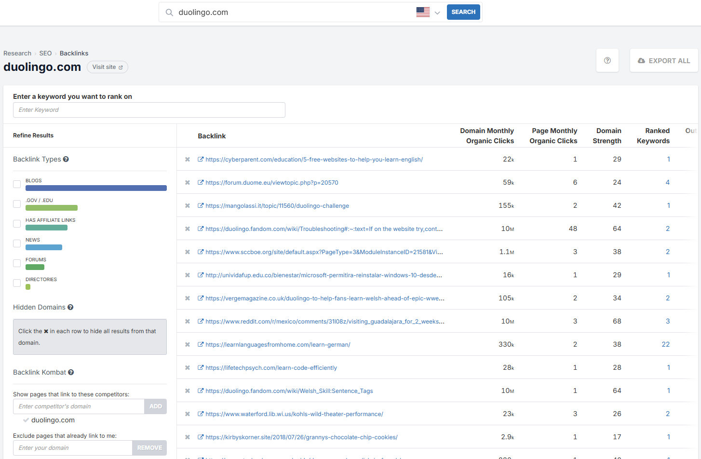Open Backlink Types help tooltip icon
The image size is (701, 459).
tap(66, 159)
